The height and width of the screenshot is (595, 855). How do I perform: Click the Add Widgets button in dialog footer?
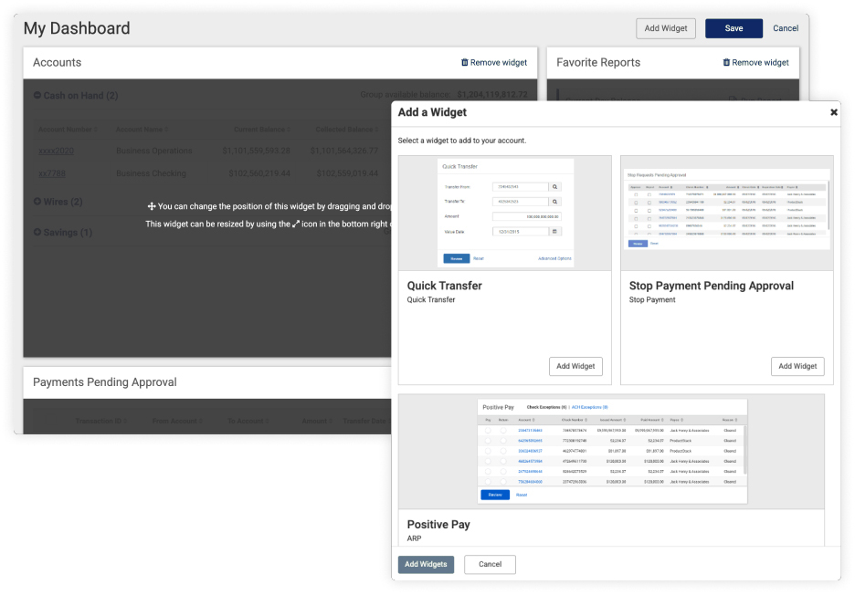click(426, 565)
